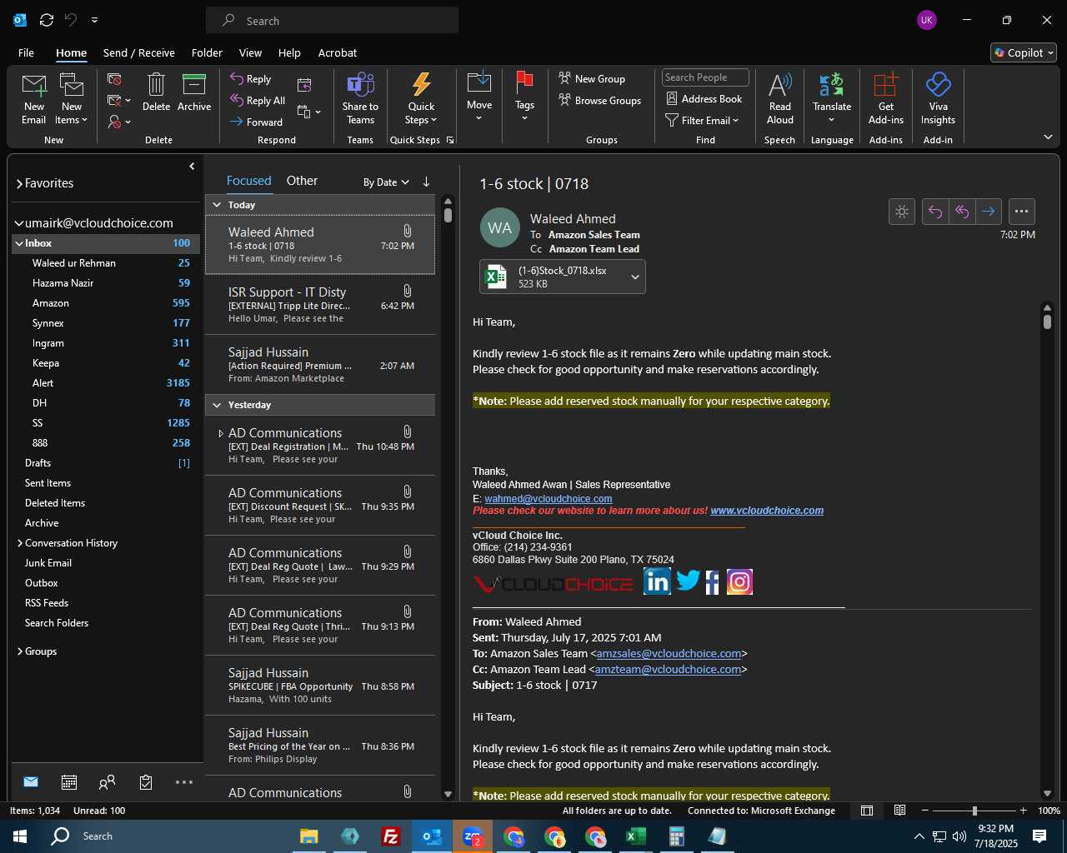Switch to the Tasks view

(x=146, y=782)
